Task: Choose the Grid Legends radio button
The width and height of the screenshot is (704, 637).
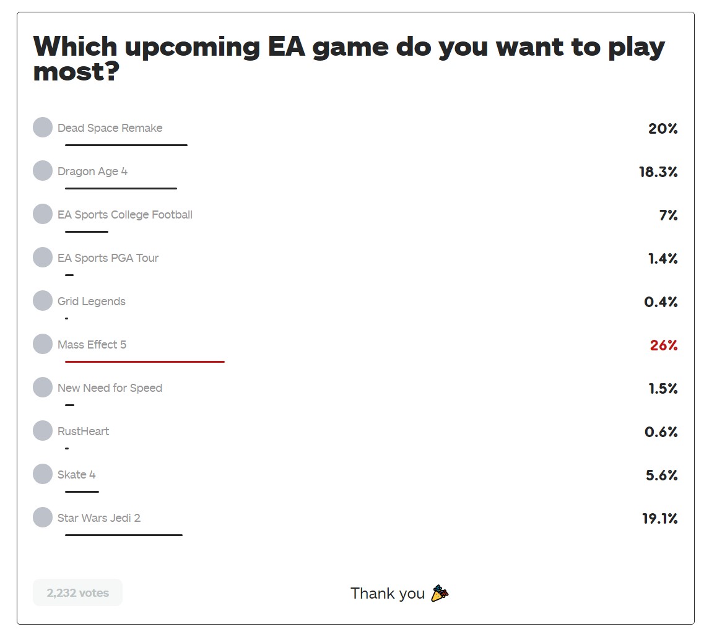Action: [x=43, y=301]
